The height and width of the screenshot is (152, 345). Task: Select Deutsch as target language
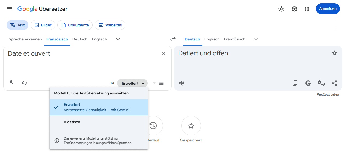(192, 39)
